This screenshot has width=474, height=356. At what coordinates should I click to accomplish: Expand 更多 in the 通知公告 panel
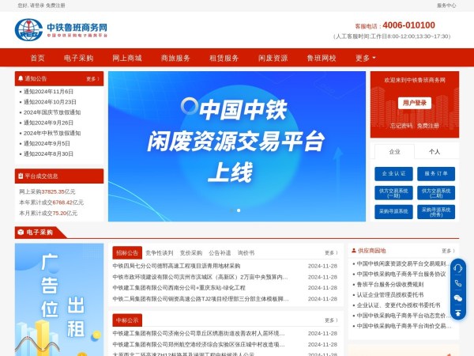(92, 79)
